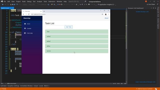The image size is (160, 90).
Task: Switch to the Call Stack tab
Action: pyautogui.click(x=3, y=86)
